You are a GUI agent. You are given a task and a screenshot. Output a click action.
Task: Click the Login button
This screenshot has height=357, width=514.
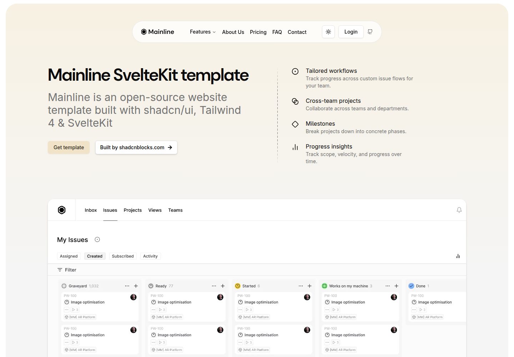point(351,32)
